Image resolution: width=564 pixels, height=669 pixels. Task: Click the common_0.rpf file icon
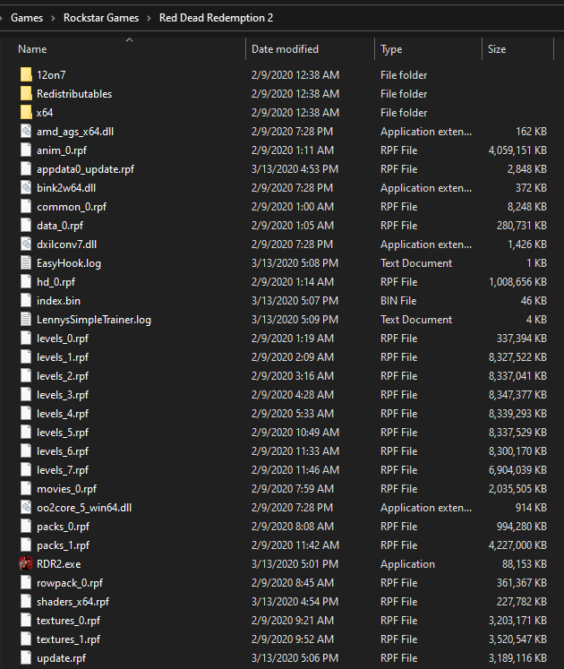(x=26, y=206)
